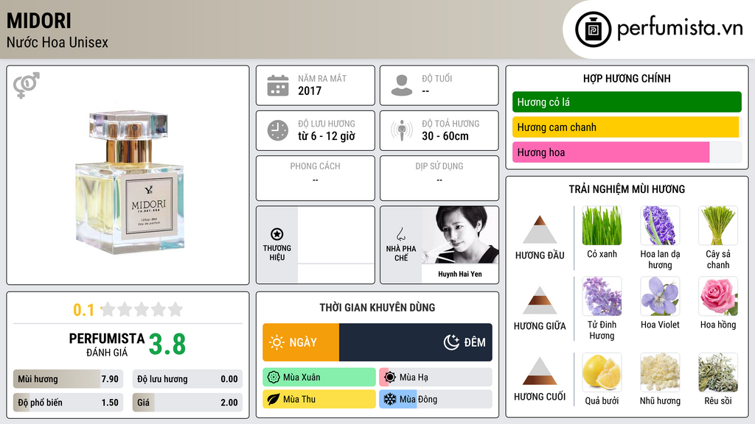This screenshot has height=424, width=755.
Task: Select the Cây sả chanh note image
Action: point(718,225)
